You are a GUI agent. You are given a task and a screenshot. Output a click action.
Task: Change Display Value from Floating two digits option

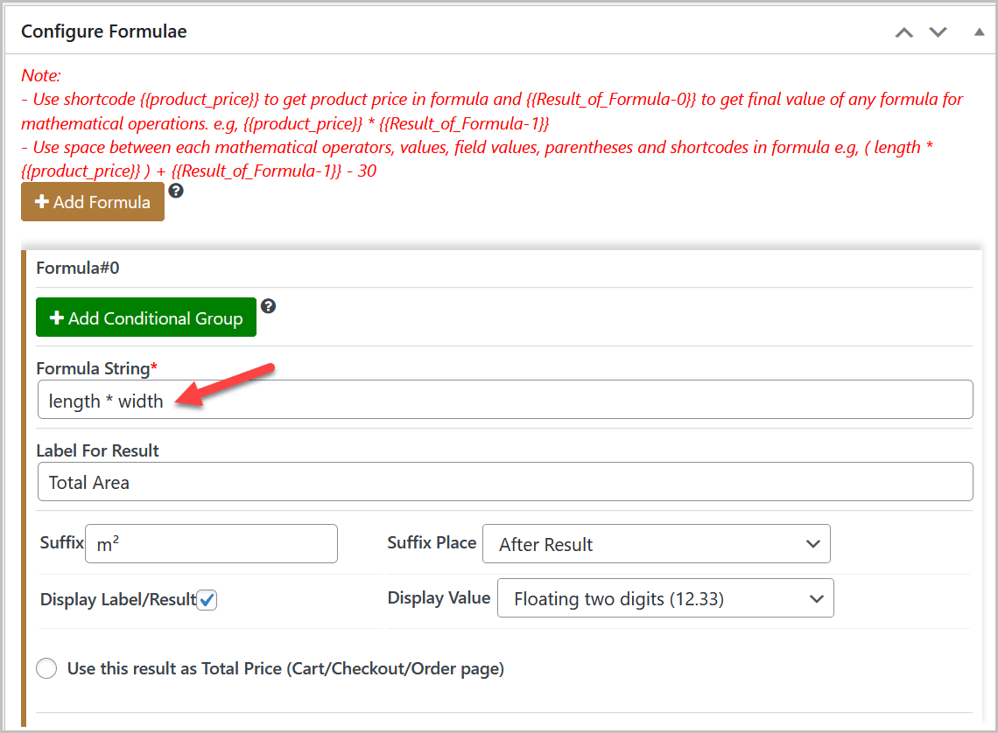pyautogui.click(x=665, y=598)
